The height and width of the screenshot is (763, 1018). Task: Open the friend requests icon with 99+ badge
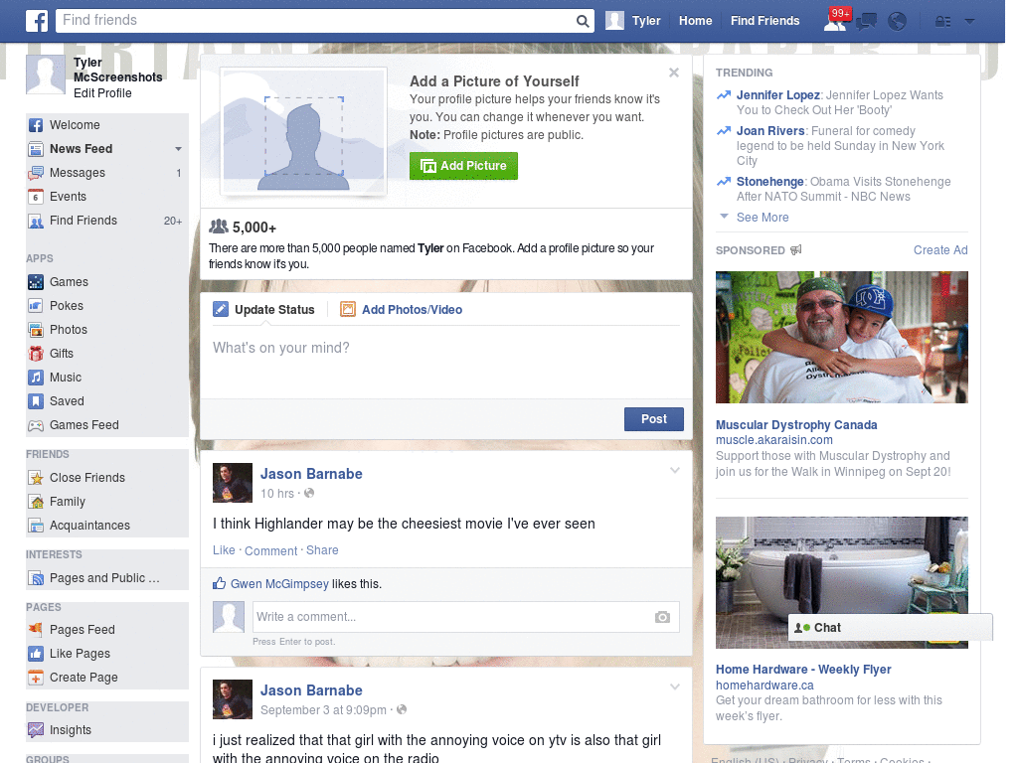click(836, 21)
